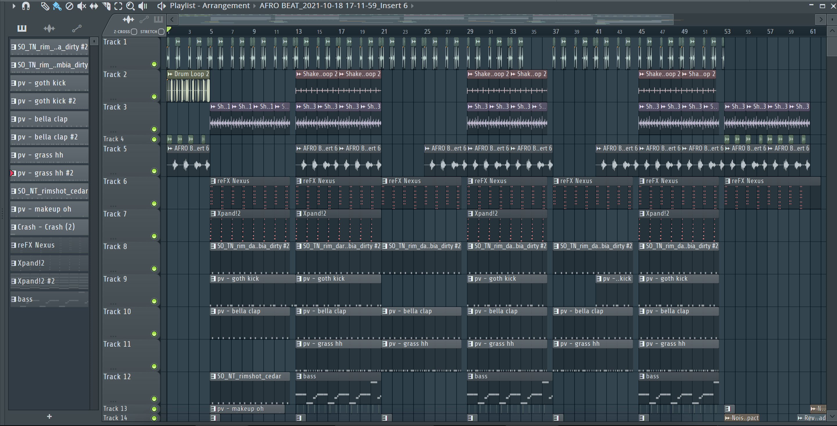Open AFRO BEAT Insert 6 clip dropdown

(x=333, y=6)
